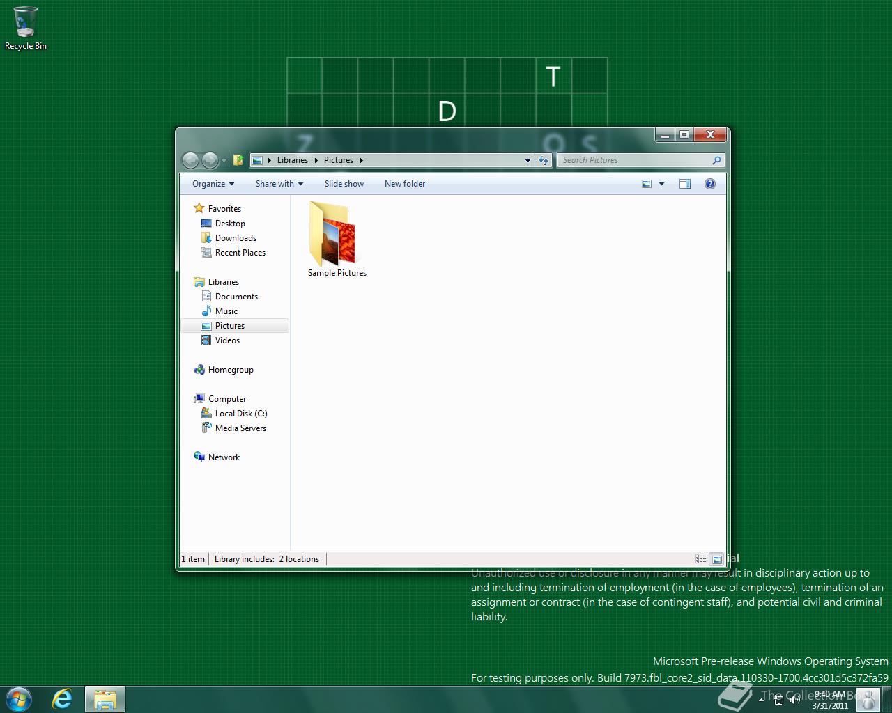892x713 pixels.
Task: Open the Videos library
Action: pos(227,340)
